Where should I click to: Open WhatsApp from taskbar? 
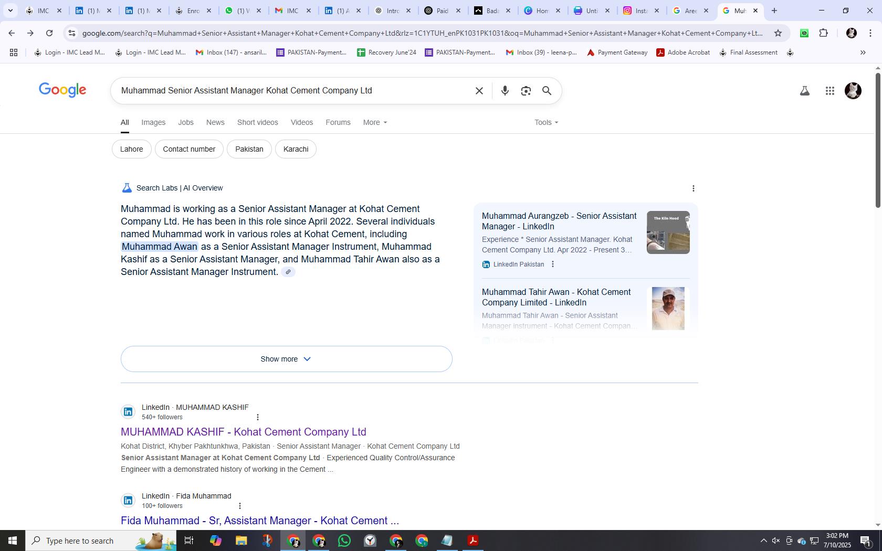pos(344,541)
